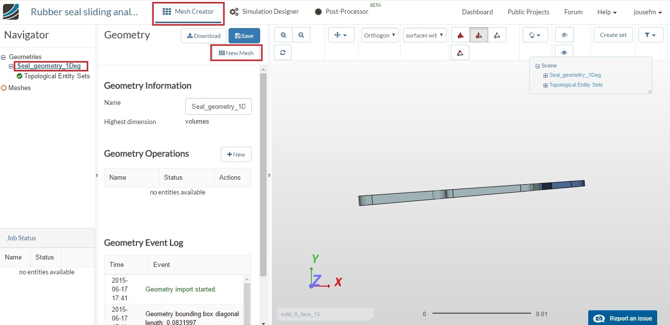Click the scale bar slider in the viewer

[482, 314]
